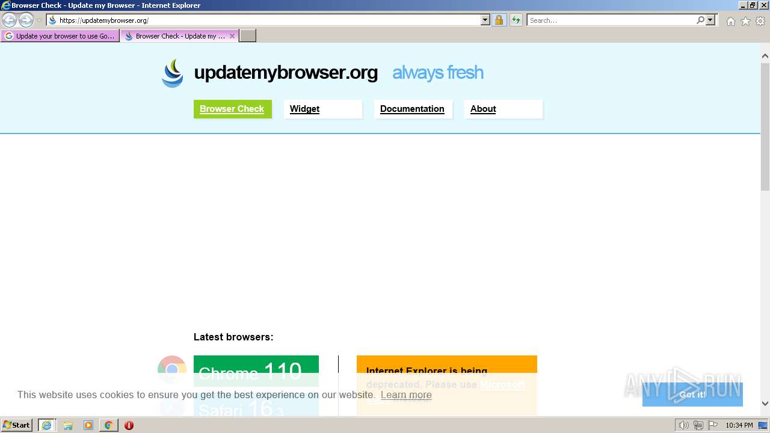
Task: Click the 'always fresh' tagline text
Action: coord(438,73)
